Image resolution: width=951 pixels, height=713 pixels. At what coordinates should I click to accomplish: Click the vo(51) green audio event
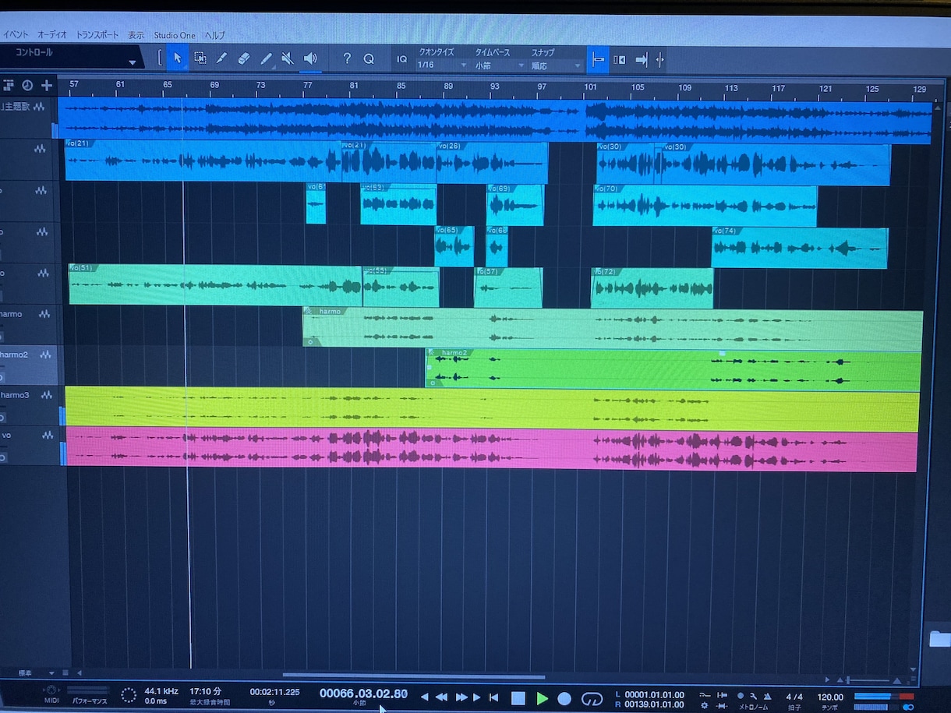tap(215, 285)
